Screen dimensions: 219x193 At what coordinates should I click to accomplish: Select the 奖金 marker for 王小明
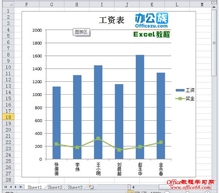pyautogui.click(x=98, y=138)
